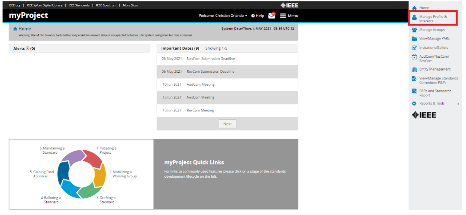This screenshot has height=215, width=466.
Task: Click the Help question mark icon
Action: [253, 16]
